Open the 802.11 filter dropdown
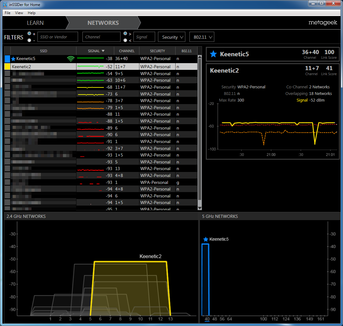The width and height of the screenshot is (343, 326). tap(202, 37)
